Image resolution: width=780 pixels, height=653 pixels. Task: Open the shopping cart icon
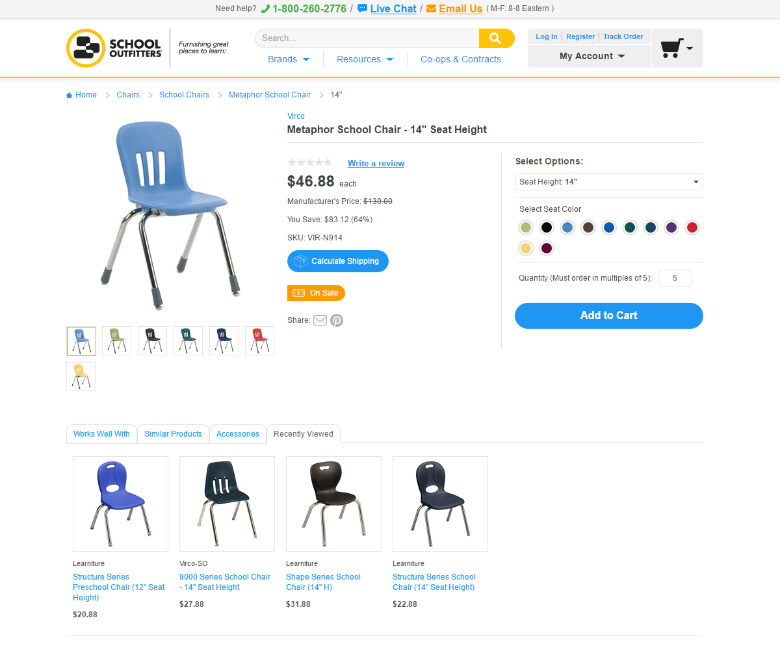671,48
